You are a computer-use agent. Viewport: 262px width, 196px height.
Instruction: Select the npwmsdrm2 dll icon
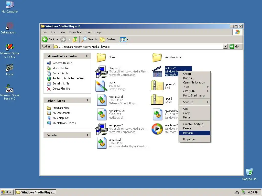158,114
